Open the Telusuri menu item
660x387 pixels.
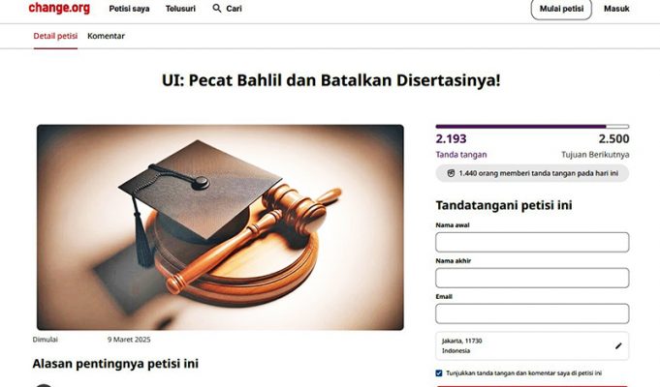click(x=180, y=9)
